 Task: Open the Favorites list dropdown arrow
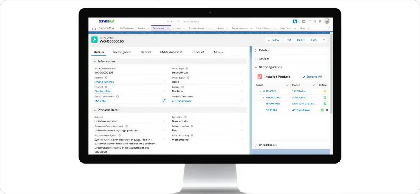click(x=299, y=21)
